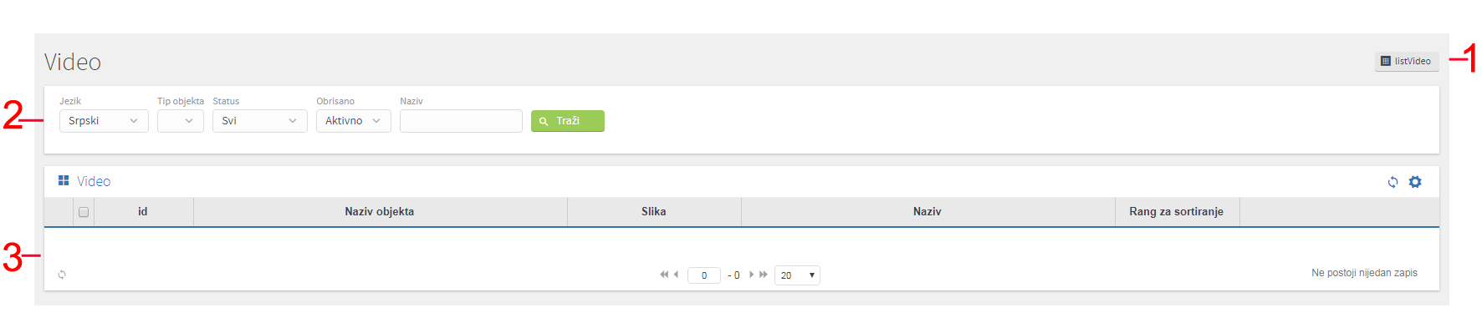Open the Jezik language dropdown
This screenshot has width=1482, height=333.
tap(104, 121)
